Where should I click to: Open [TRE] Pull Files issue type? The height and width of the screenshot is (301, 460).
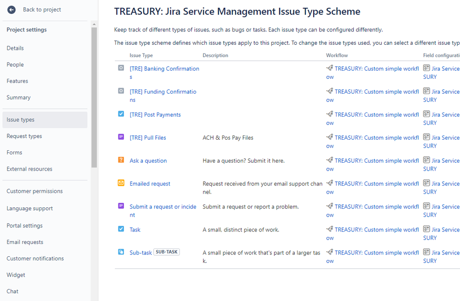[x=148, y=138]
